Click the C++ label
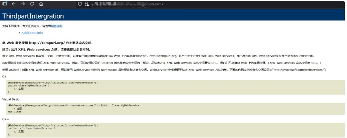 (x=5, y=119)
